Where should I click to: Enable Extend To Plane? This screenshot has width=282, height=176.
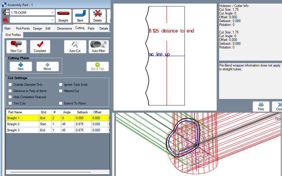pos(61,103)
